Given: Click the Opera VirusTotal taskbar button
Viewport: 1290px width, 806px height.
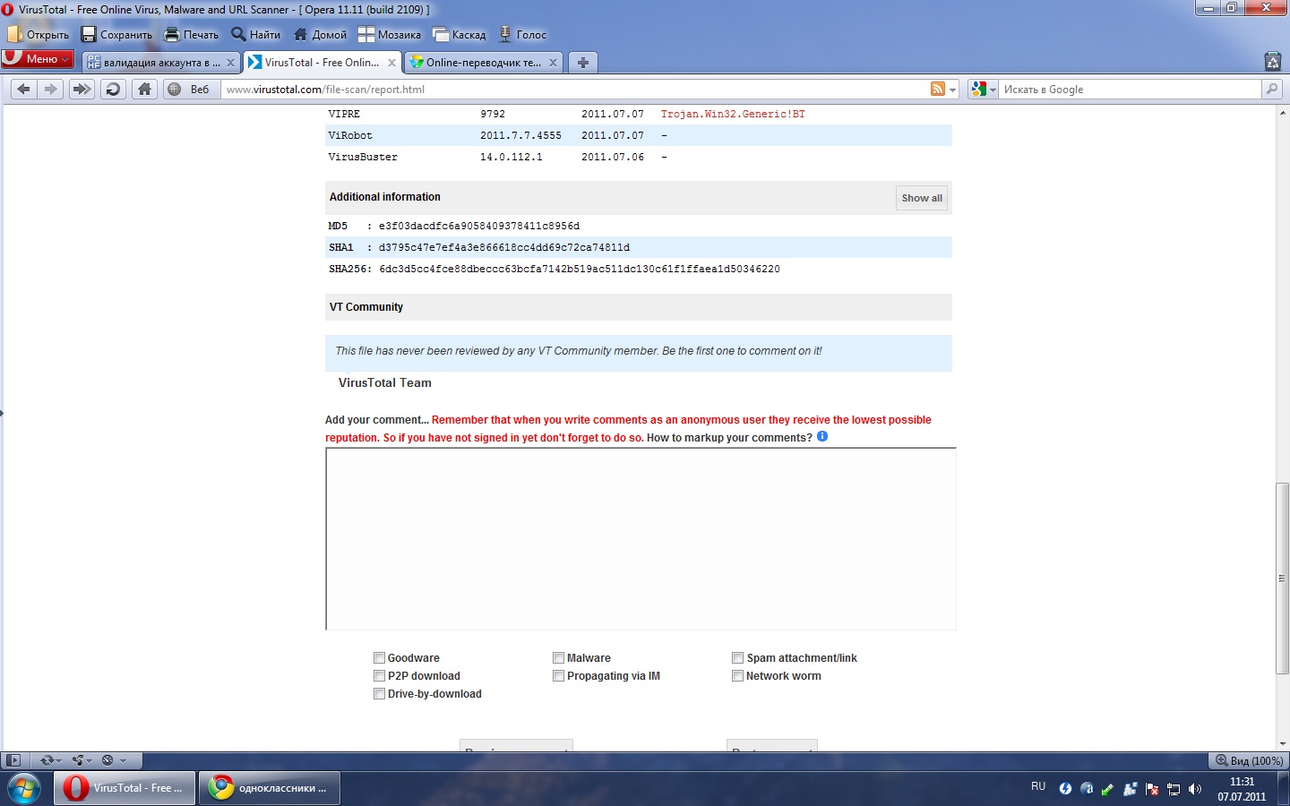Looking at the screenshot, I should tap(125, 788).
